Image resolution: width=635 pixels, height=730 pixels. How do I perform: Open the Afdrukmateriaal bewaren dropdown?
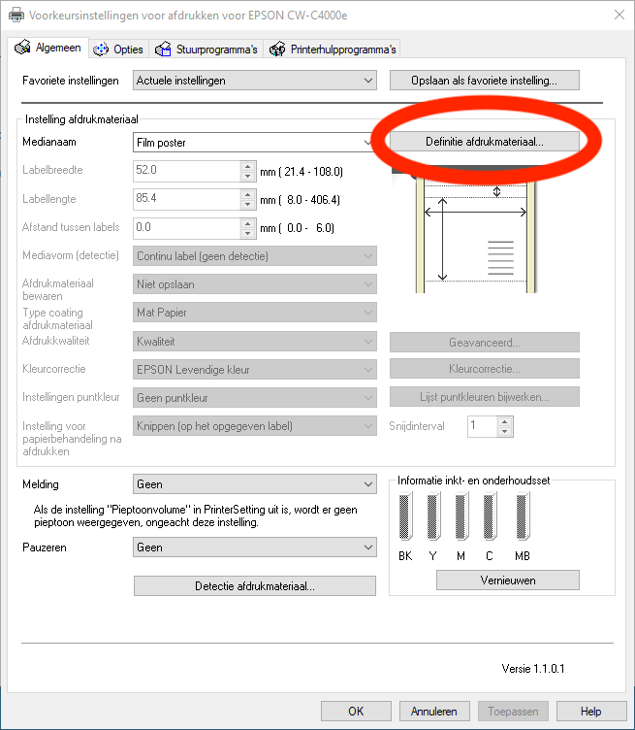[x=255, y=284]
